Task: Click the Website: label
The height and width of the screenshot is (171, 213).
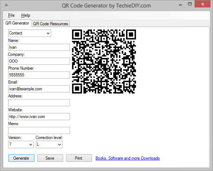Action: pyautogui.click(x=16, y=110)
